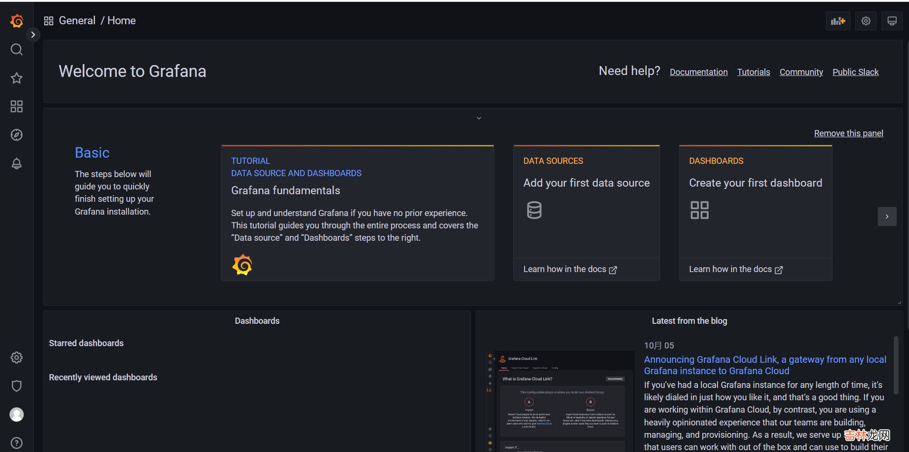
Task: Open the Documentation link
Action: click(x=698, y=72)
